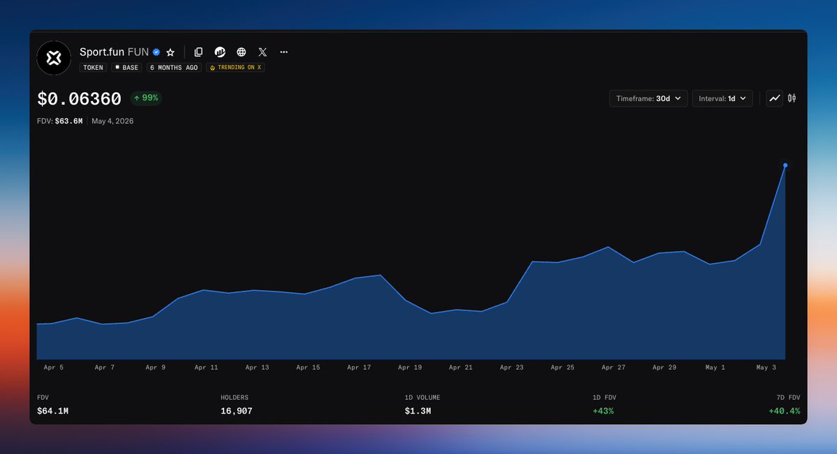Click the 7D FDV +40.4% value
The height and width of the screenshot is (454, 837).
tap(784, 411)
